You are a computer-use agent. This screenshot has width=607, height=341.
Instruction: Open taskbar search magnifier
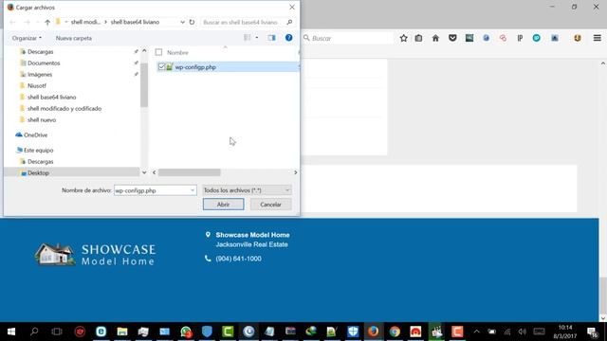point(34,332)
